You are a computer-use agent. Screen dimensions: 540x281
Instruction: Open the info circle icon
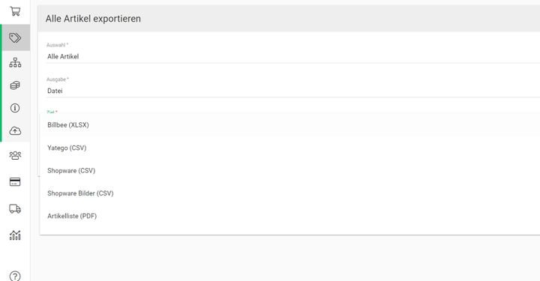pos(15,108)
